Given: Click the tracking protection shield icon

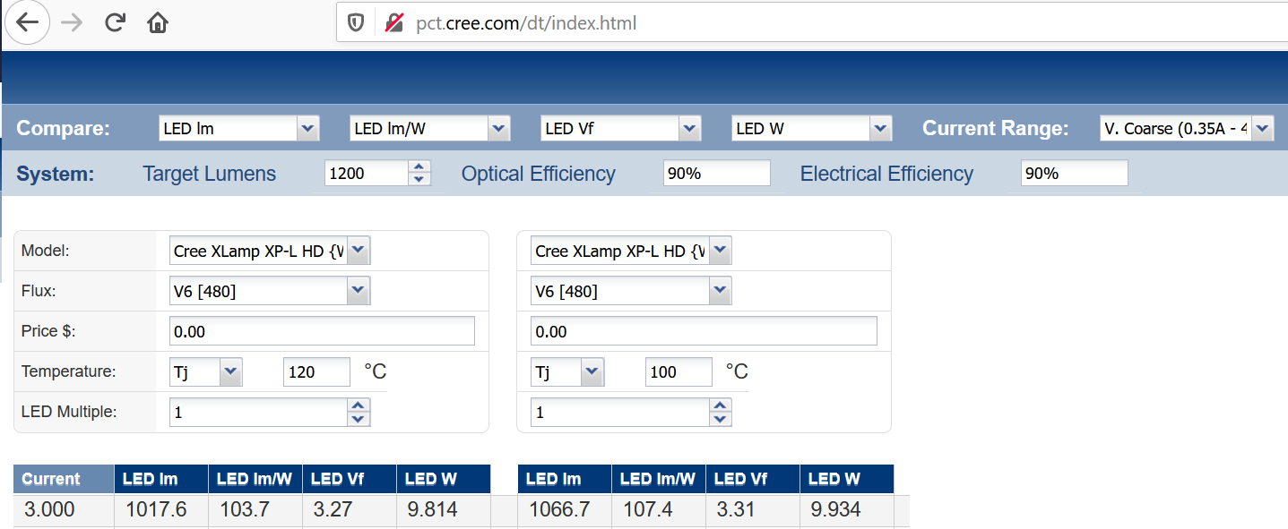Looking at the screenshot, I should (x=356, y=23).
